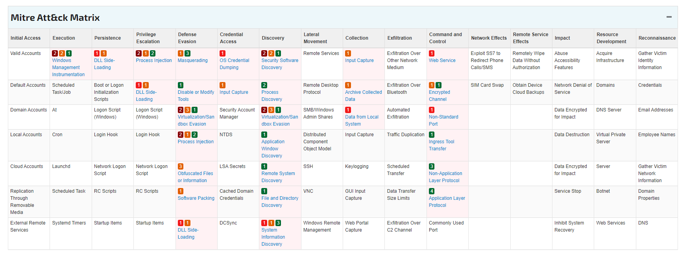
Task: Open the Software Packing link
Action: point(196,198)
